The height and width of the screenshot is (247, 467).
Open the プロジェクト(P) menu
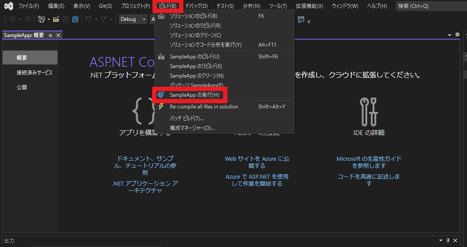[x=135, y=6]
